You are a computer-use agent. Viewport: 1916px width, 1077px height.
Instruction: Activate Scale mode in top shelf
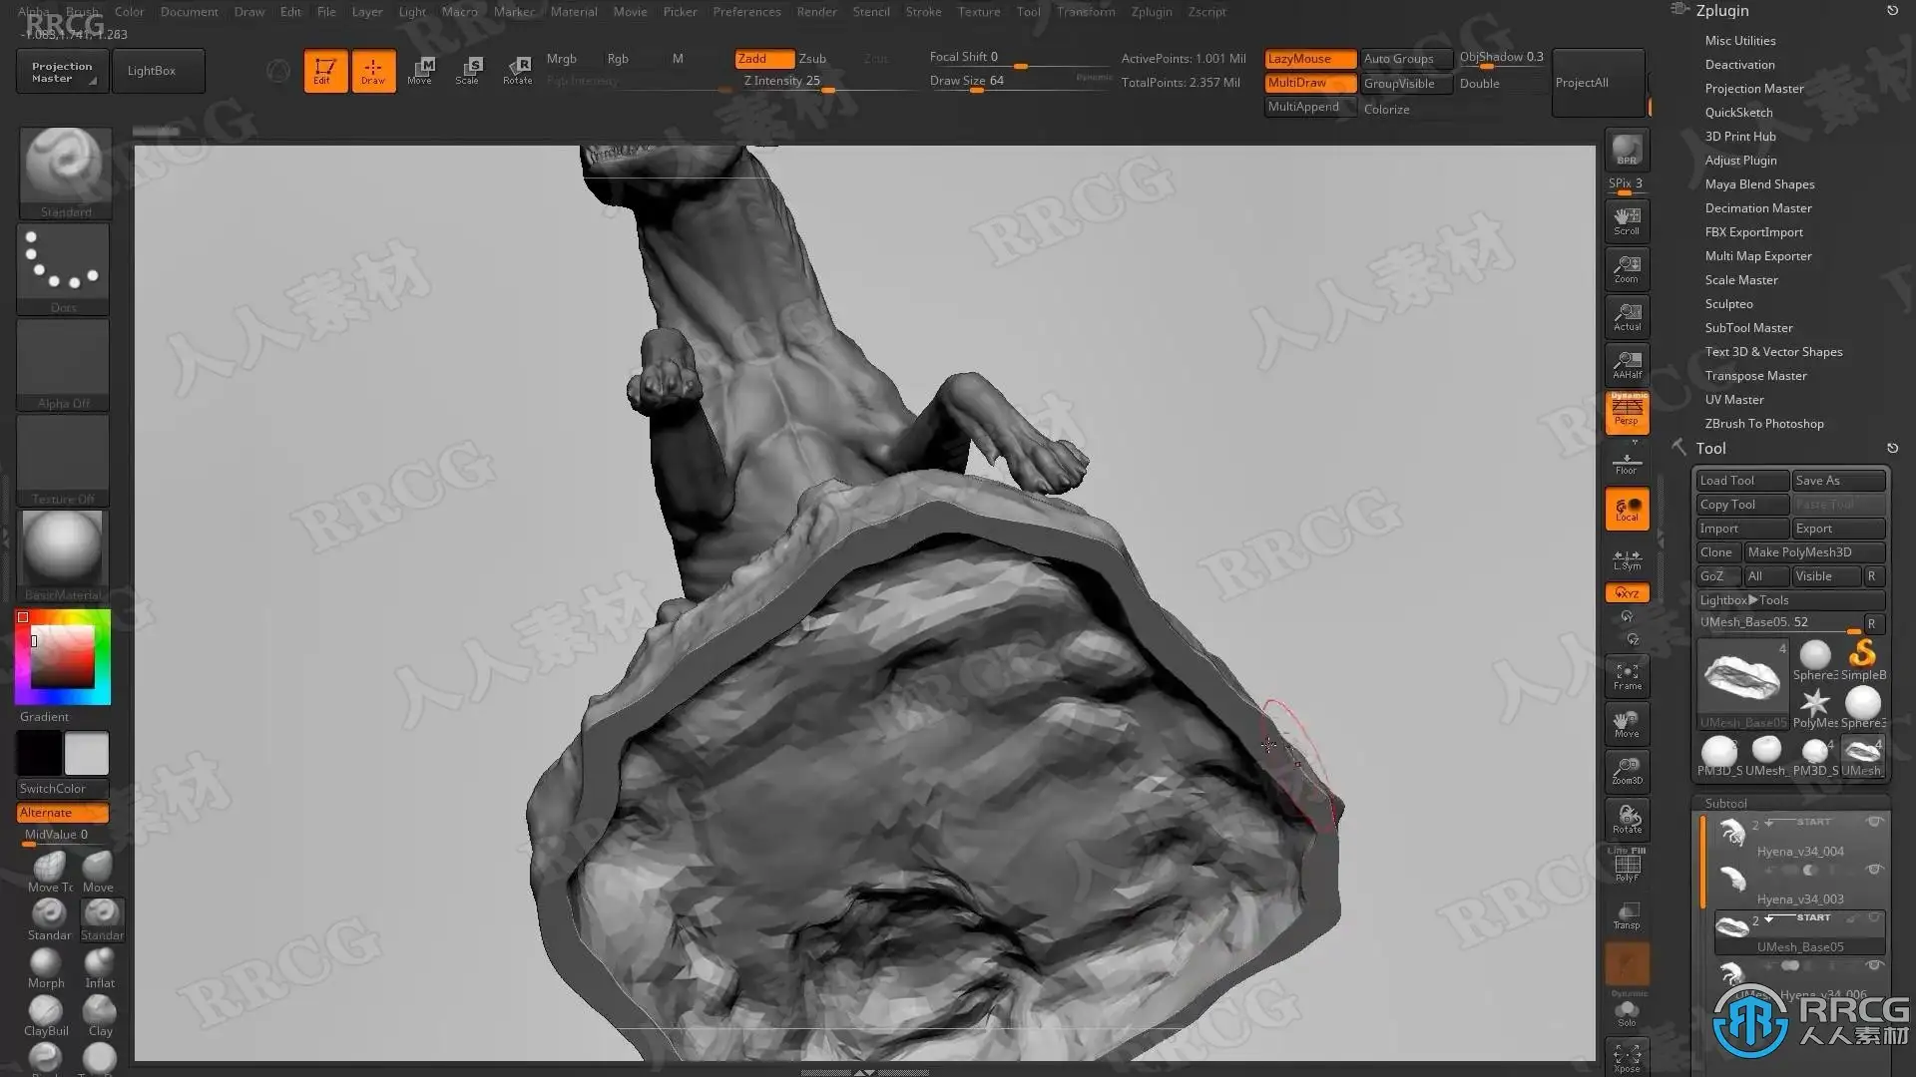point(467,70)
